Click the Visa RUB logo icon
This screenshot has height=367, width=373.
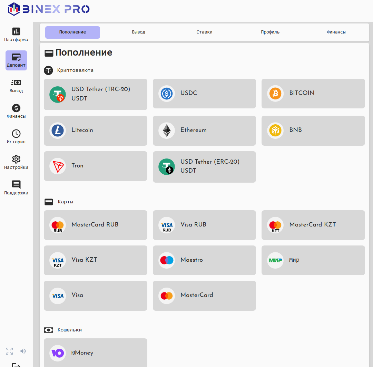(167, 225)
